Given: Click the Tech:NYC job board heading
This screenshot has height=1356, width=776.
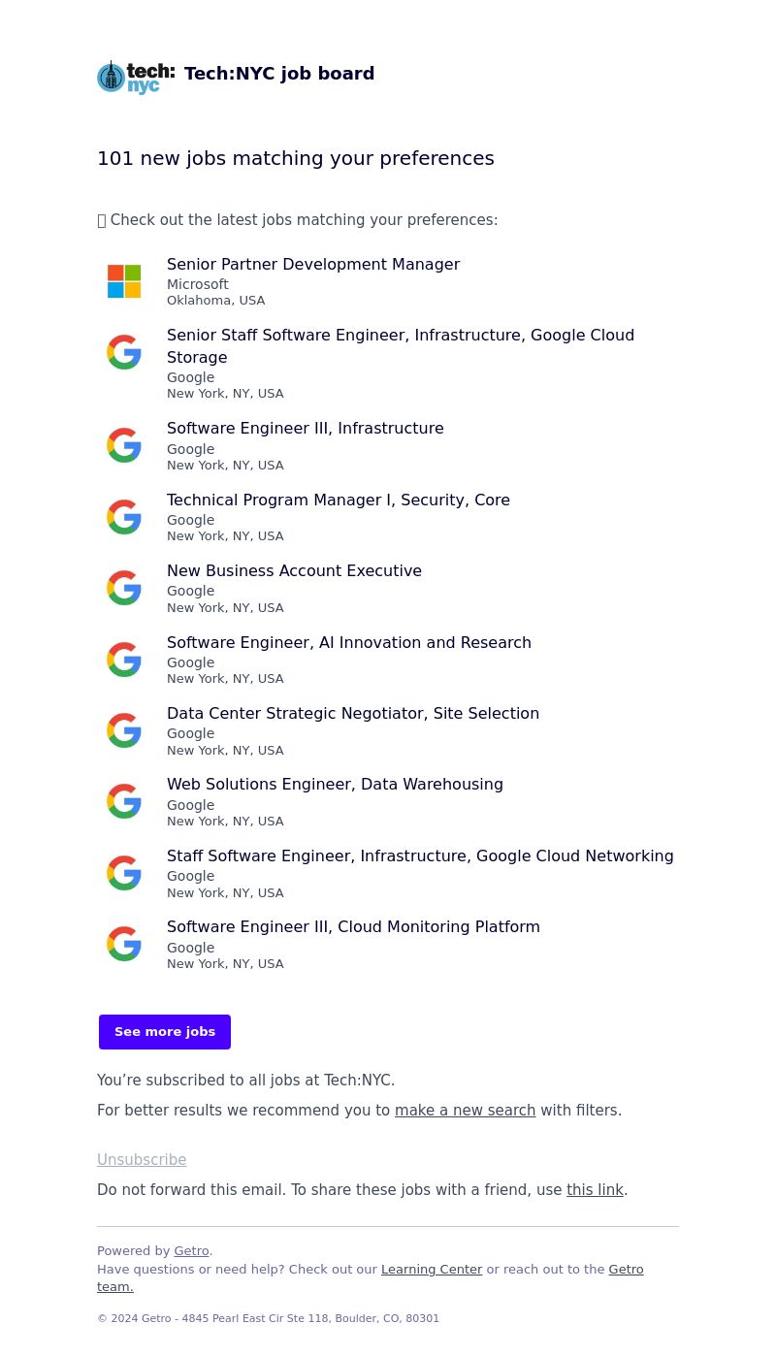Looking at the screenshot, I should 279,74.
